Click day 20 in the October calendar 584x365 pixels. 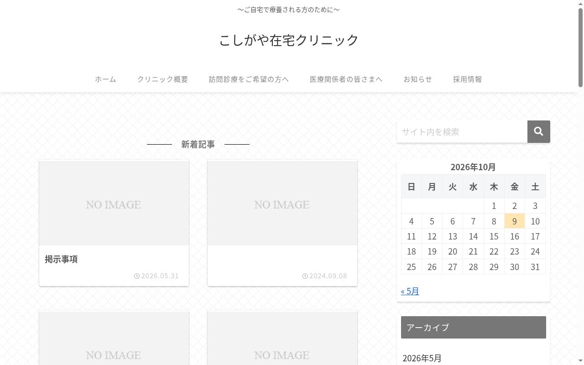pyautogui.click(x=453, y=251)
